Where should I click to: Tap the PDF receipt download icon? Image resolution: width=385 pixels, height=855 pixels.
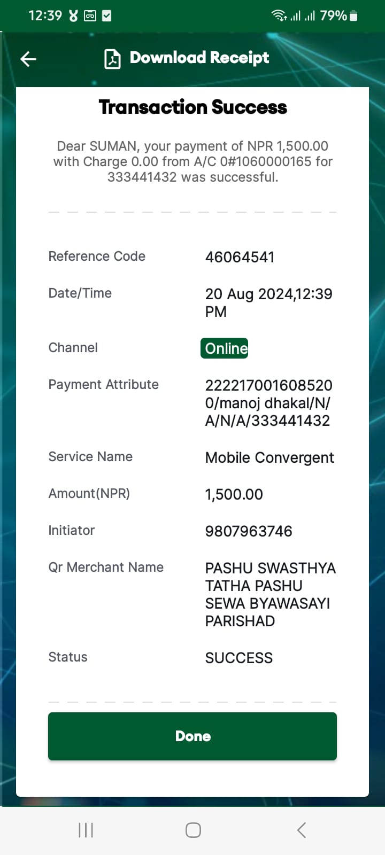[x=112, y=59]
